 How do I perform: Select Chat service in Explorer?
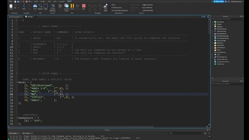point(218,54)
